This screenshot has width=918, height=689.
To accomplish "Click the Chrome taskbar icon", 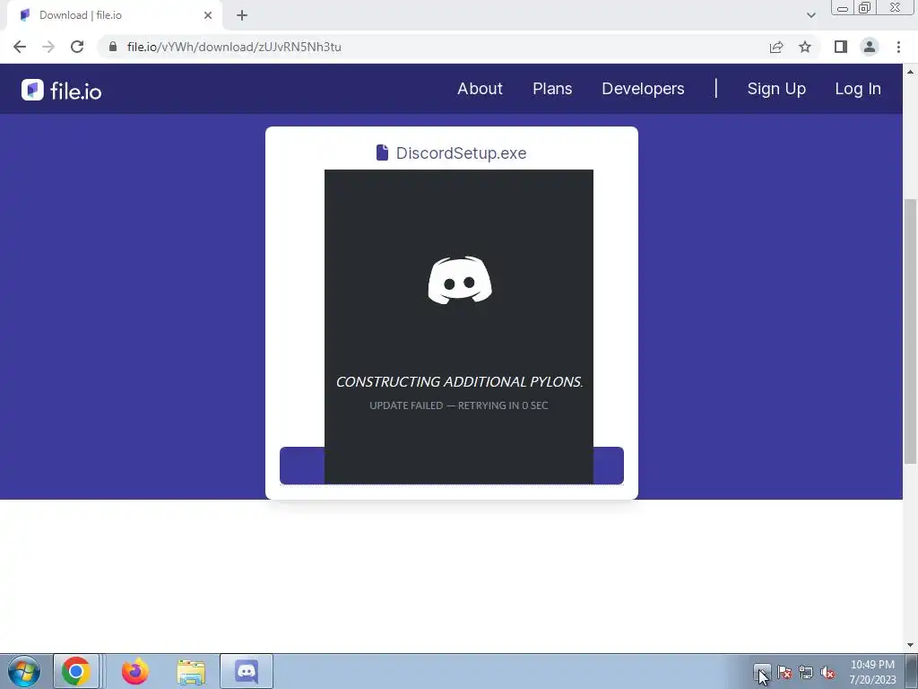I will (76, 671).
